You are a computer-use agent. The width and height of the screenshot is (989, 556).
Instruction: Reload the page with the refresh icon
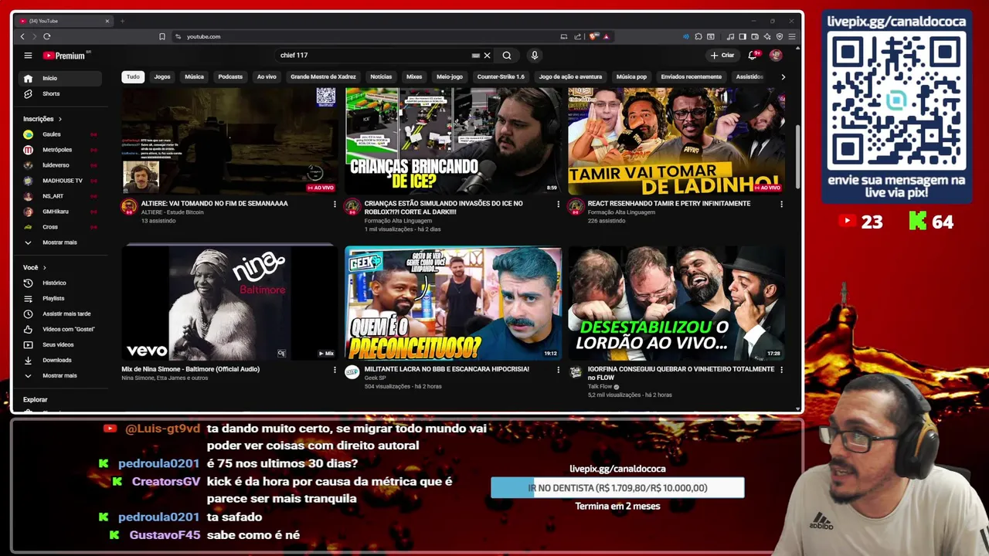coord(47,36)
